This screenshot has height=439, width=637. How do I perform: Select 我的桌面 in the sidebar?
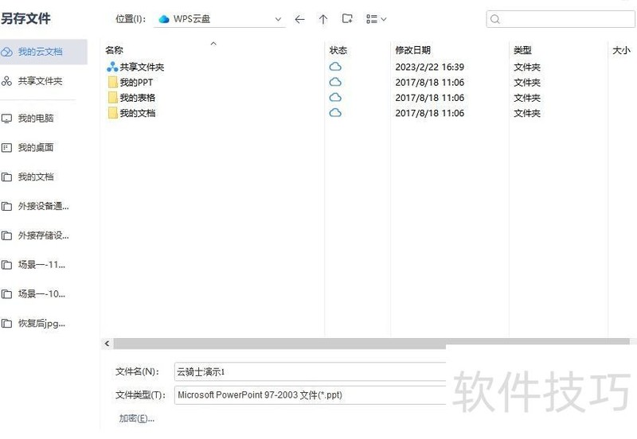[x=36, y=148]
